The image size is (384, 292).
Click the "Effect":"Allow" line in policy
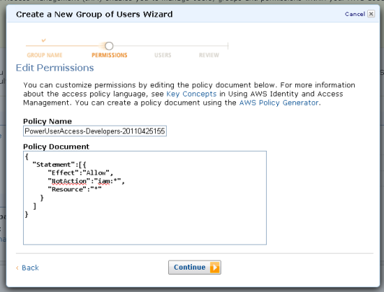point(80,173)
